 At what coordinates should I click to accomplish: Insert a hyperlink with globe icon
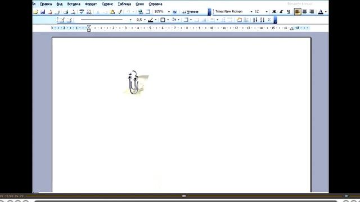(x=141, y=12)
